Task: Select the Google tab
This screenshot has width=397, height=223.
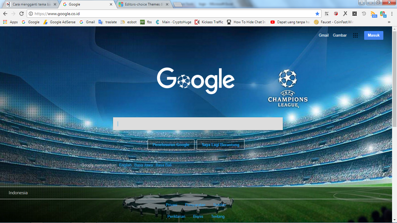Action: click(87, 4)
